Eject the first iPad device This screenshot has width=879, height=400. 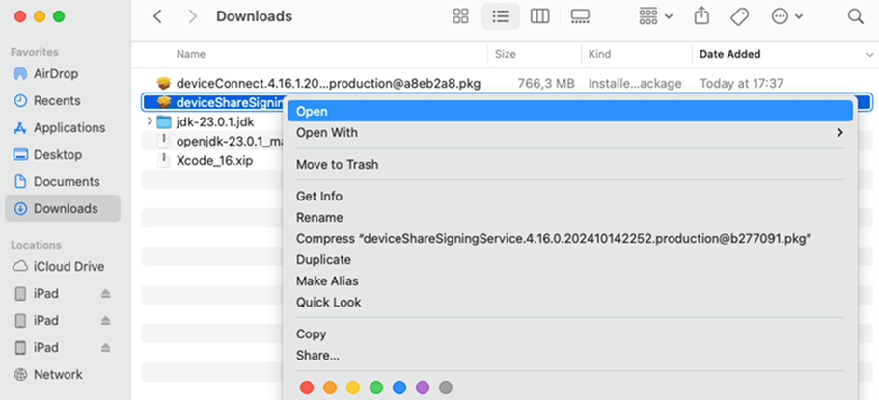(106, 293)
